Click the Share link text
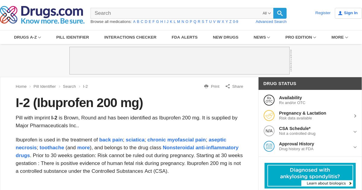The height and width of the screenshot is (190, 362). pyautogui.click(x=238, y=87)
